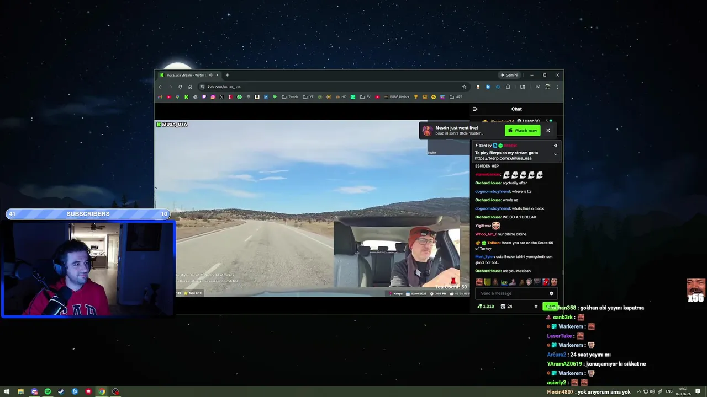Open Steam from taskbar
Screen dimensions: 707x397
(61, 392)
